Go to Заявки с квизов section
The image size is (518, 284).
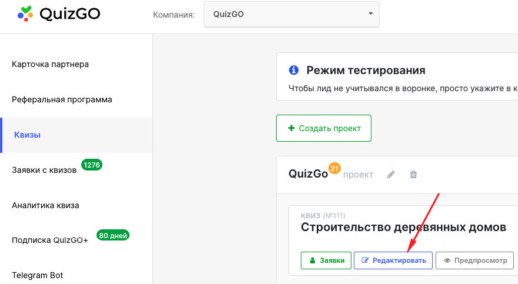(44, 171)
